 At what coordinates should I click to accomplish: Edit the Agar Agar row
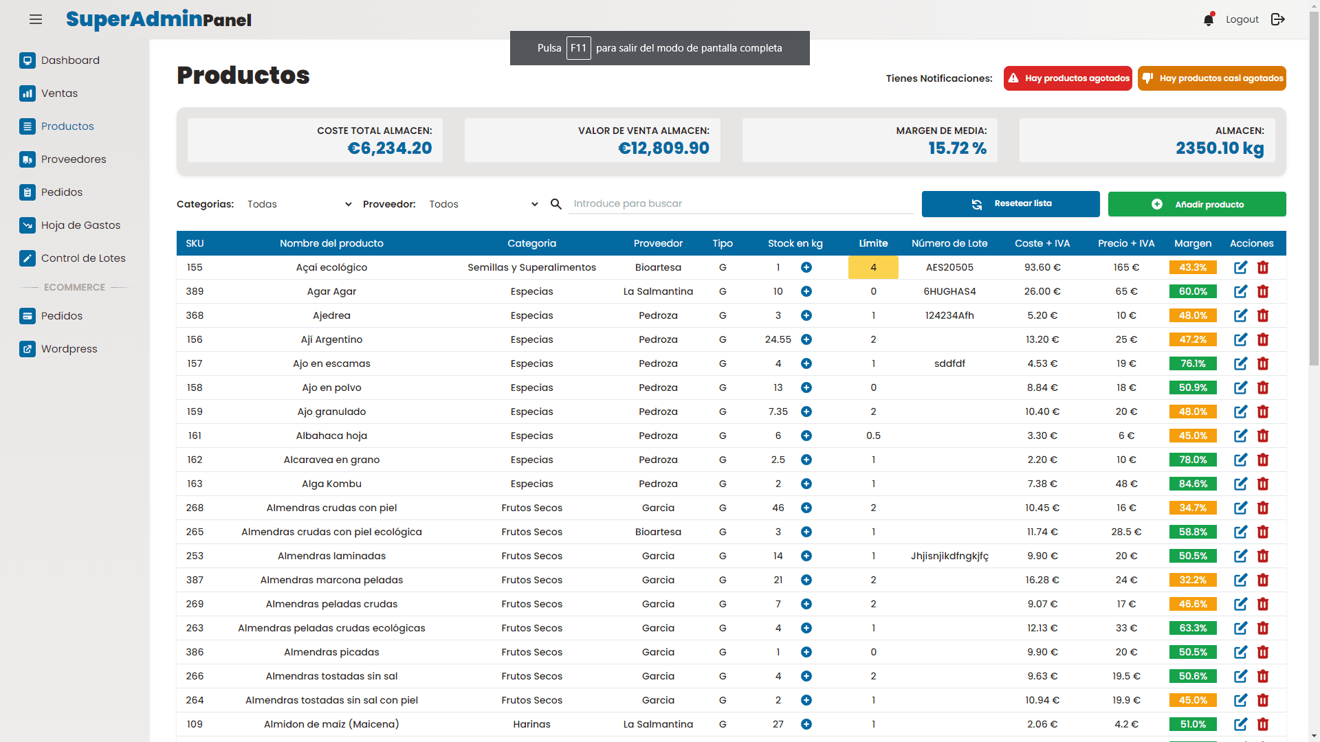(x=1240, y=291)
